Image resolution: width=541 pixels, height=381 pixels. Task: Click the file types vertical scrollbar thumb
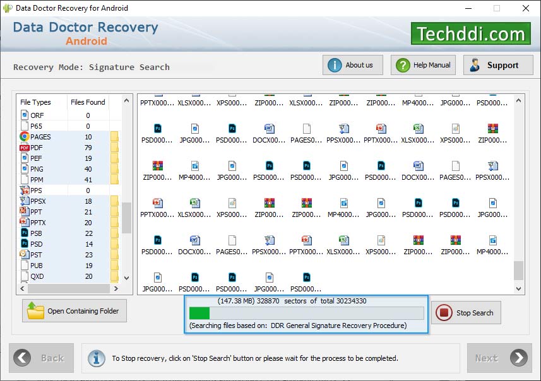127,218
